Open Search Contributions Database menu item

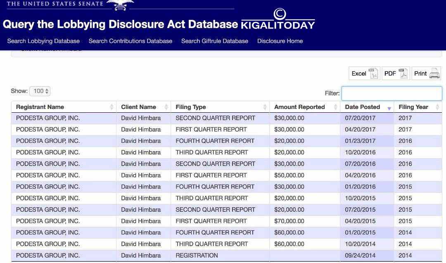coord(130,41)
